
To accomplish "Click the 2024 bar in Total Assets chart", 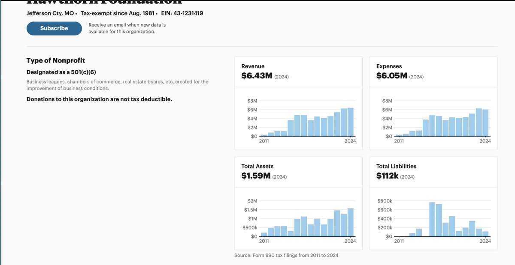I will 350,222.
